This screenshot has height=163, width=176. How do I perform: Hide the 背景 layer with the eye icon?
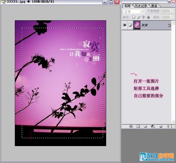pyautogui.click(x=125, y=25)
